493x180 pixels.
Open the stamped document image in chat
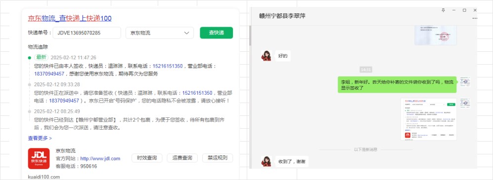click(x=436, y=36)
